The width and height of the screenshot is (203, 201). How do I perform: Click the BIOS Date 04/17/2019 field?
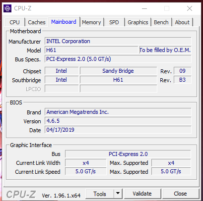[118, 130]
